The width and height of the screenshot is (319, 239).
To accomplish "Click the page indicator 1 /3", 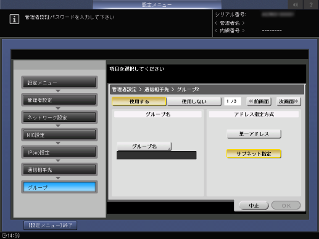I will coord(233,102).
